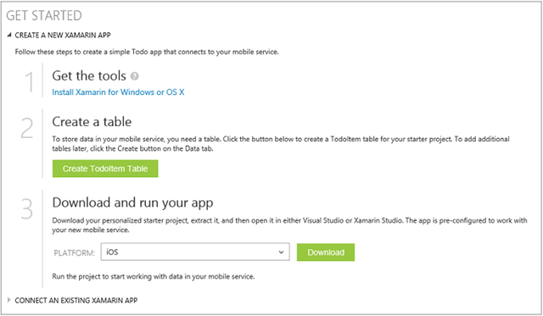Click the 'Create a table' step heading
The image size is (543, 316).
[92, 122]
